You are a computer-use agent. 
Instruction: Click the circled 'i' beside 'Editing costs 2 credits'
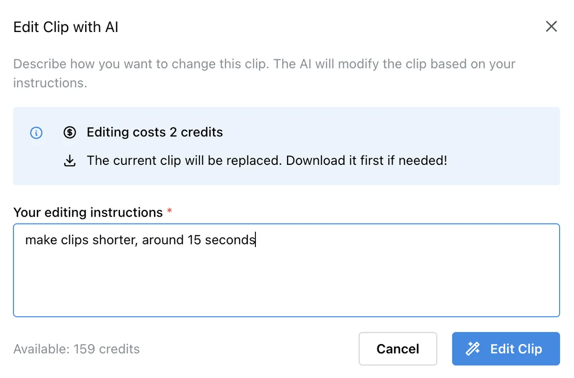(x=36, y=133)
